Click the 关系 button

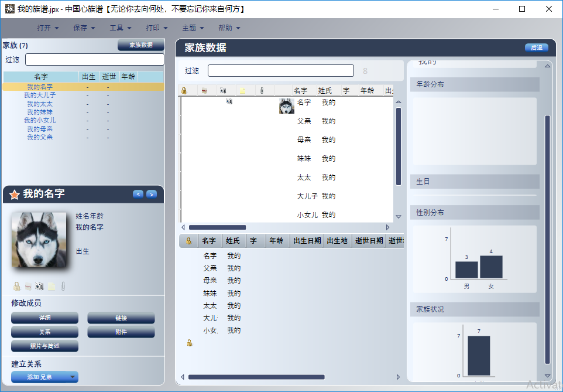[44, 332]
